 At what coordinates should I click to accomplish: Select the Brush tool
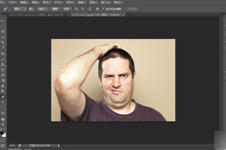(3, 59)
